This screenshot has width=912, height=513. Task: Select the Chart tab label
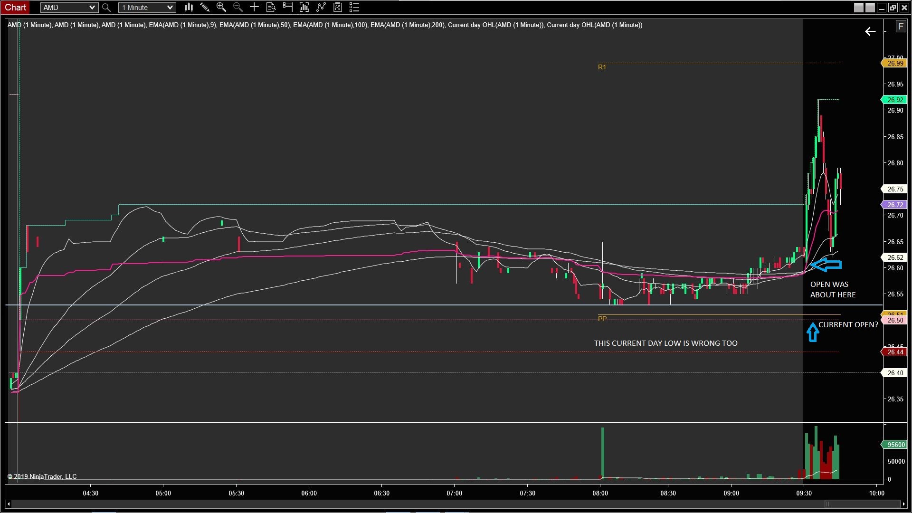click(x=16, y=7)
